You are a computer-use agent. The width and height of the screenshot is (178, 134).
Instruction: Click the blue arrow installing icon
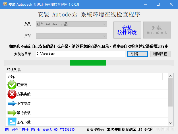tap(12, 103)
